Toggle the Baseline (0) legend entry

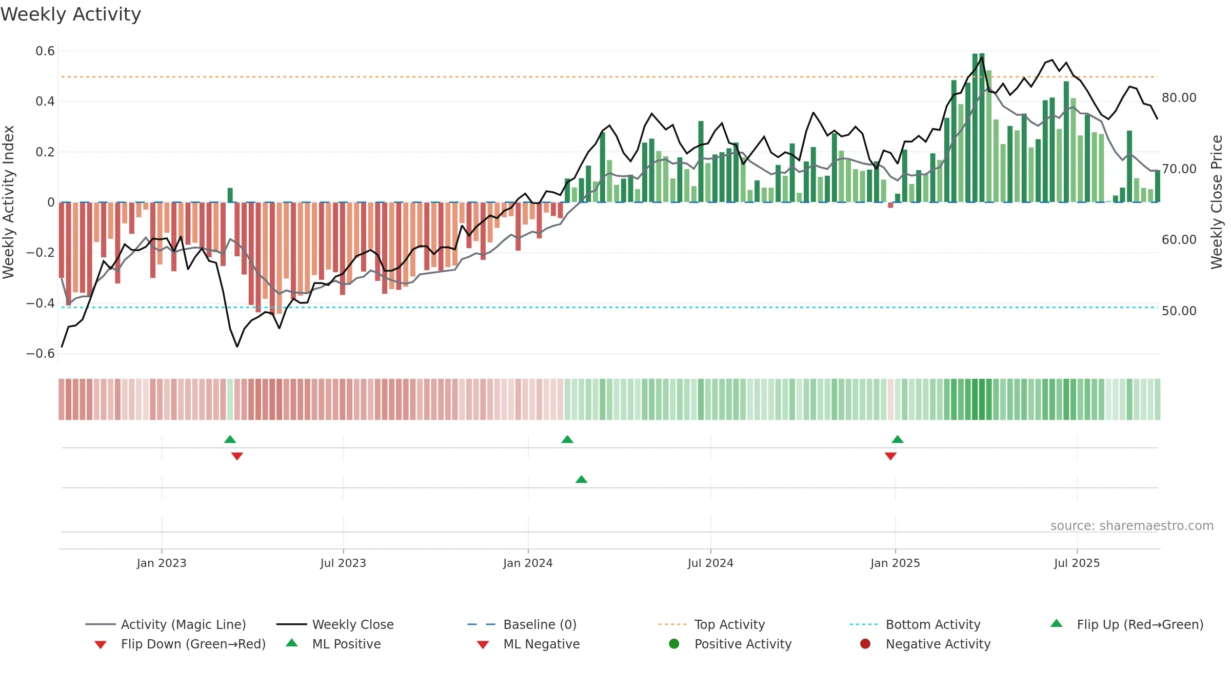(522, 624)
